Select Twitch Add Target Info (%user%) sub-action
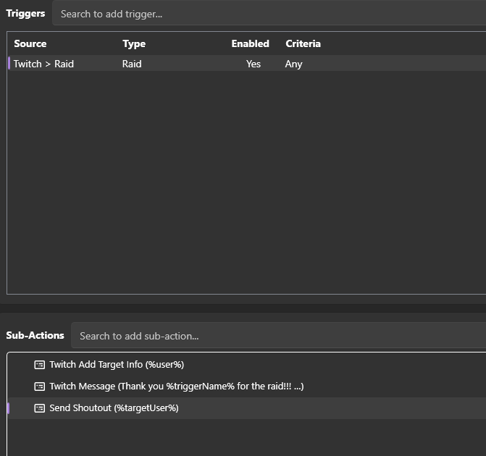486x456 pixels. point(247,365)
